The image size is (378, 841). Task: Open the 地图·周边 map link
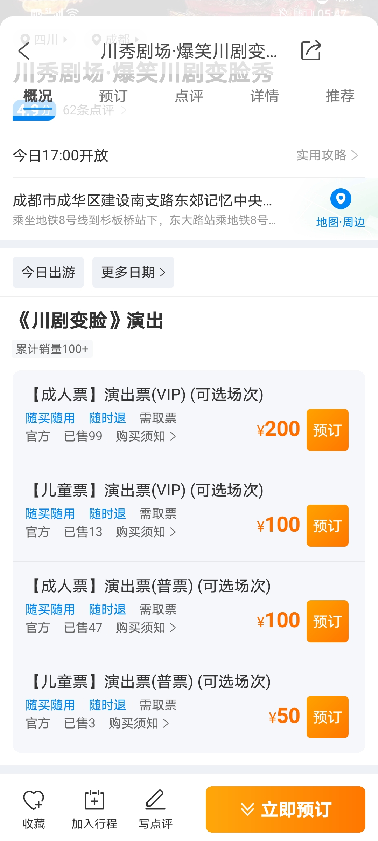coord(341,222)
